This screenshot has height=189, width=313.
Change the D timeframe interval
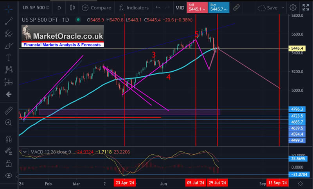[59, 8]
